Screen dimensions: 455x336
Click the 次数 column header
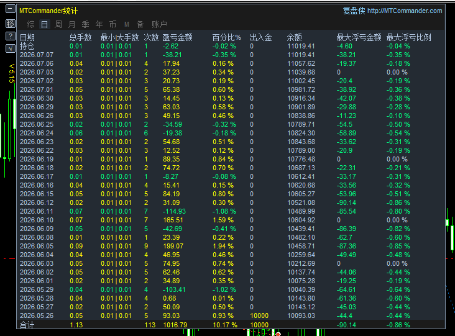151,37
